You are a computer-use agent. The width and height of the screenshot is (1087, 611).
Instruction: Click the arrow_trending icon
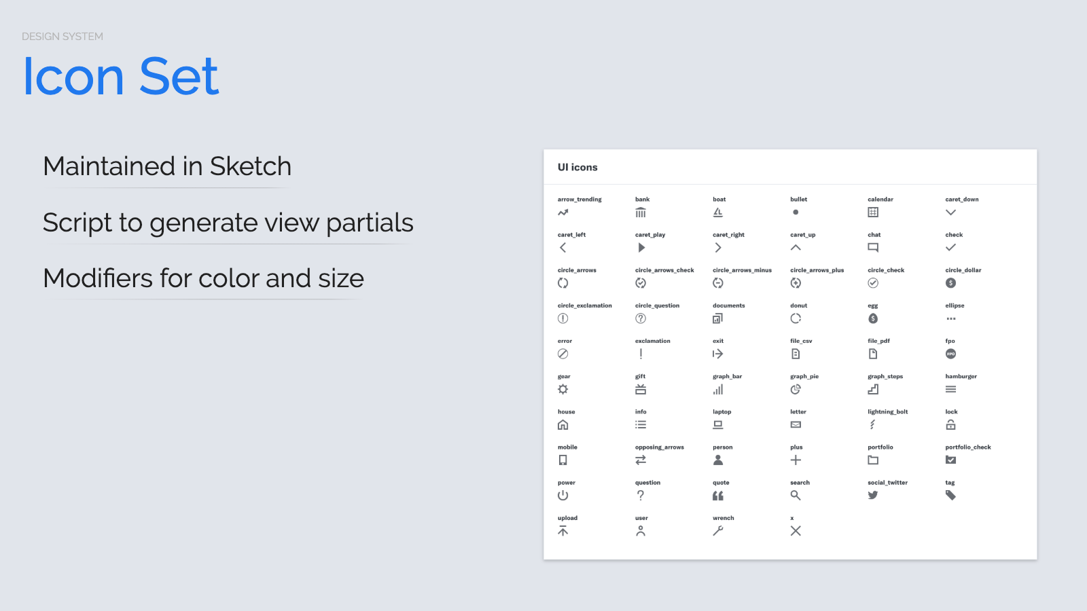pos(563,212)
